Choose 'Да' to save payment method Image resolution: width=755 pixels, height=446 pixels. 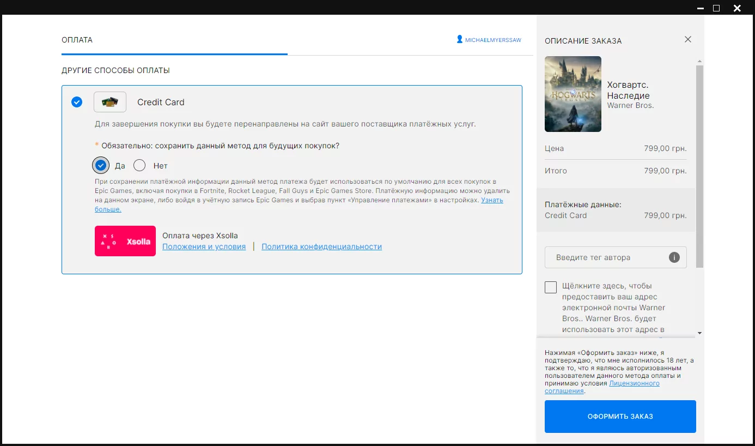[x=101, y=165]
